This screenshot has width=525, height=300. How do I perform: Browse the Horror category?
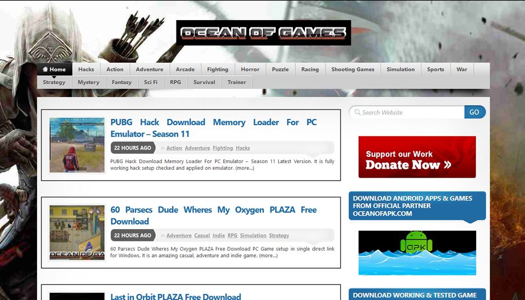250,69
